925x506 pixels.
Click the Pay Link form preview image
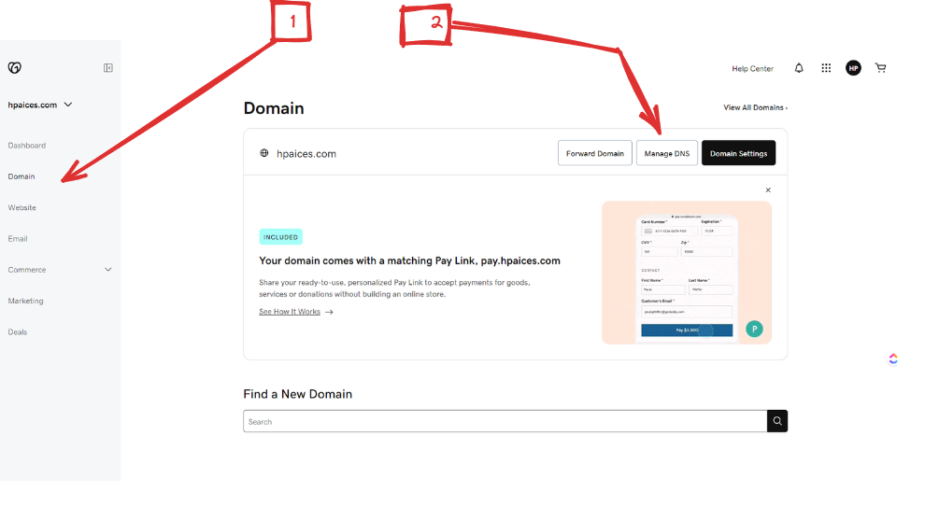click(x=687, y=273)
